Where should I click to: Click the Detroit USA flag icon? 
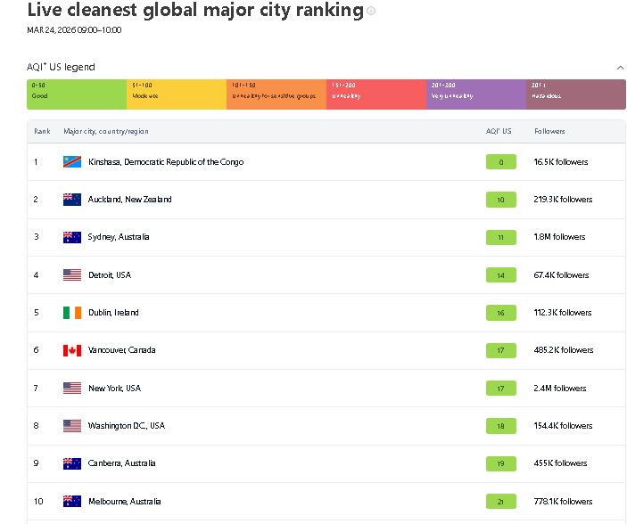point(72,275)
